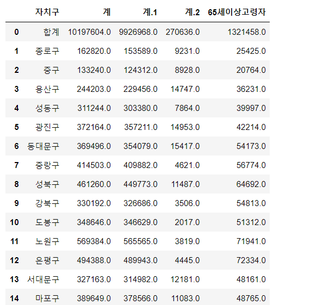The image size is (329, 305).
Task: Click the 65세이상고령자 column header
Action: 237,12
